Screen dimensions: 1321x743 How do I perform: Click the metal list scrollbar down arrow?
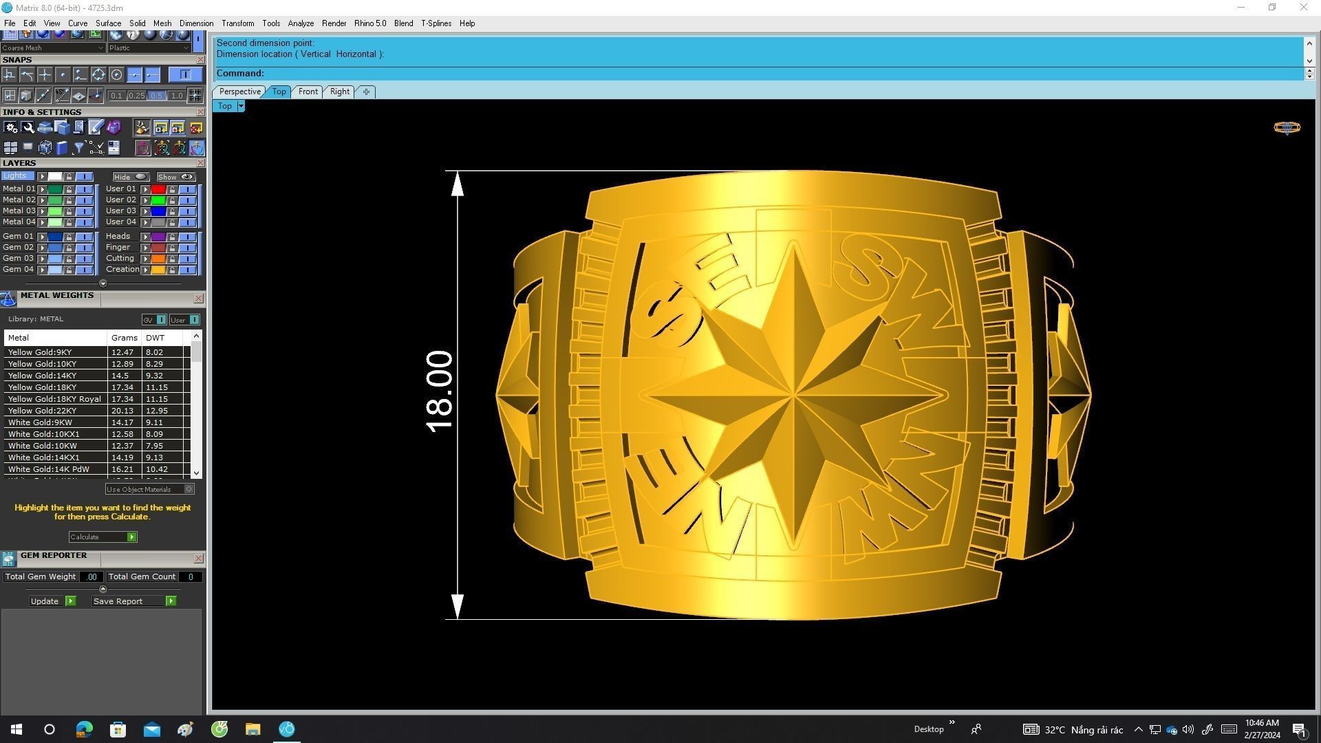click(197, 473)
